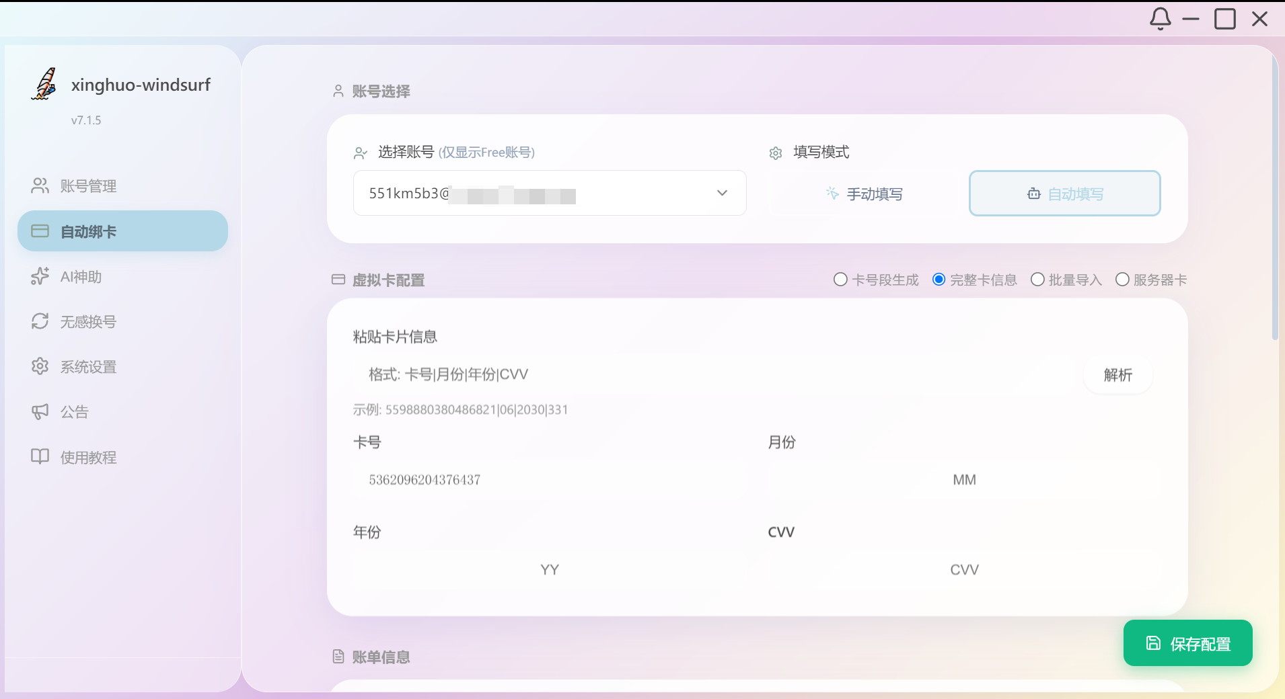Open 账号管理 in the sidebar
This screenshot has width=1285, height=699.
(x=87, y=186)
